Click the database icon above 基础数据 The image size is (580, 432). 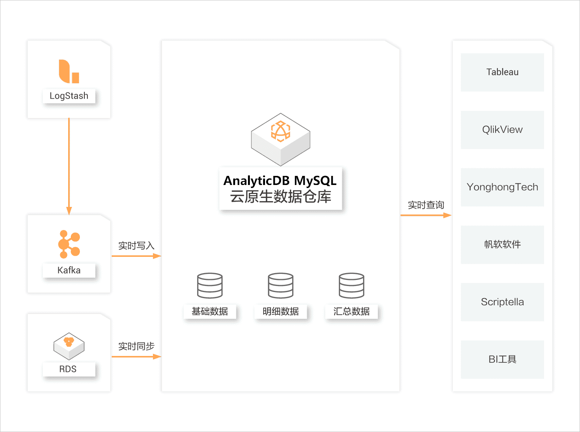pos(210,286)
